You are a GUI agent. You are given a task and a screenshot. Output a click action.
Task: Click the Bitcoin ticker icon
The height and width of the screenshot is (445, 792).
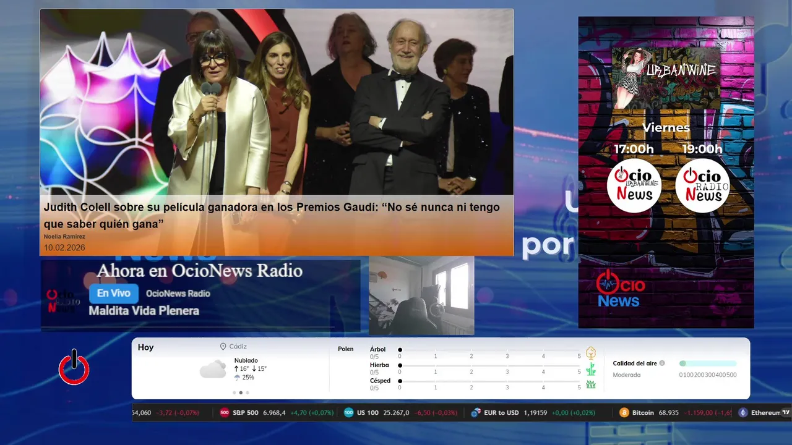pos(624,413)
